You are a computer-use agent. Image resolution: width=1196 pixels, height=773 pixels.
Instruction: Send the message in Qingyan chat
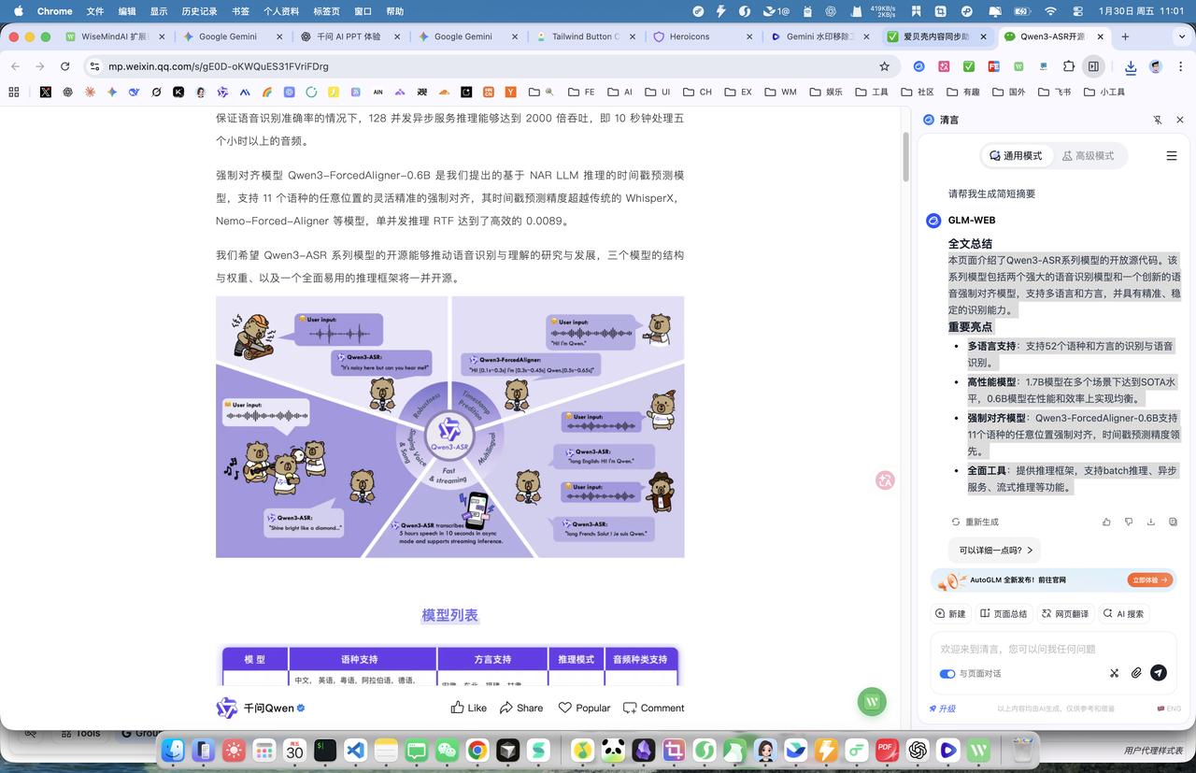point(1159,673)
